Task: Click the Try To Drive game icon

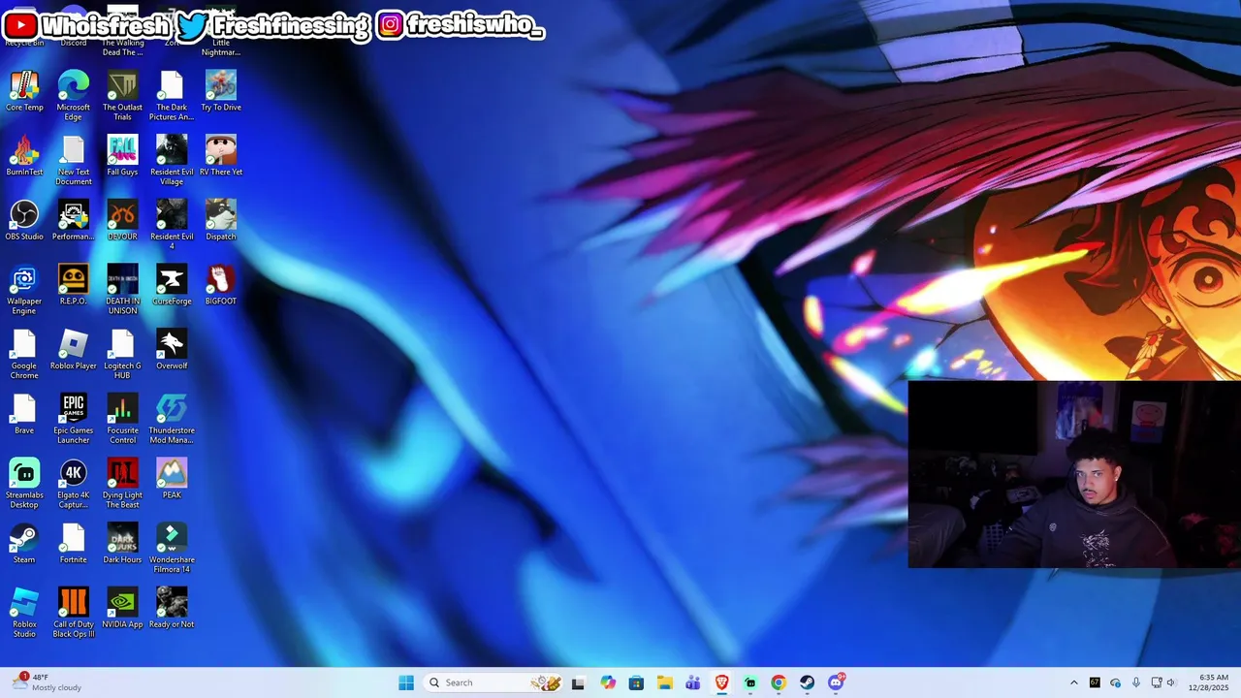Action: [221, 91]
